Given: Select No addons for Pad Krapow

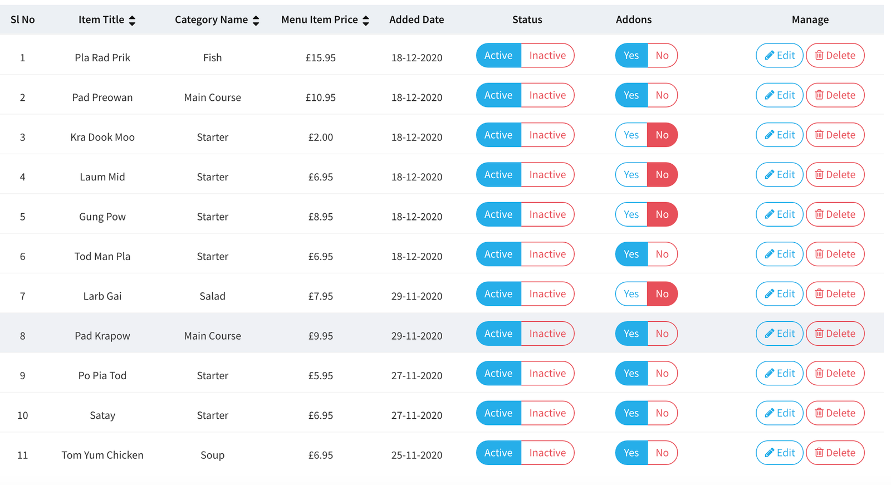Looking at the screenshot, I should coord(662,334).
